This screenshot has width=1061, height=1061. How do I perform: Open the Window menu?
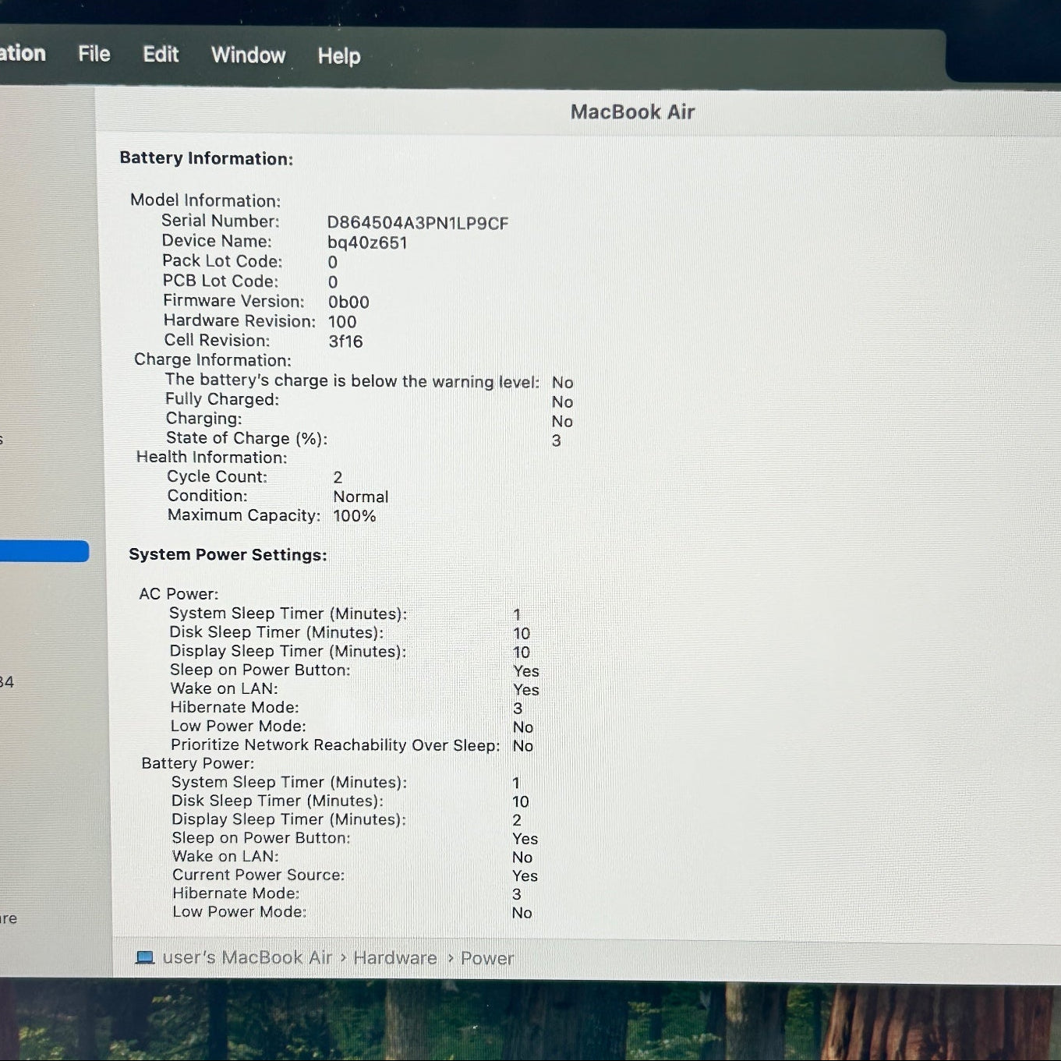coord(248,55)
